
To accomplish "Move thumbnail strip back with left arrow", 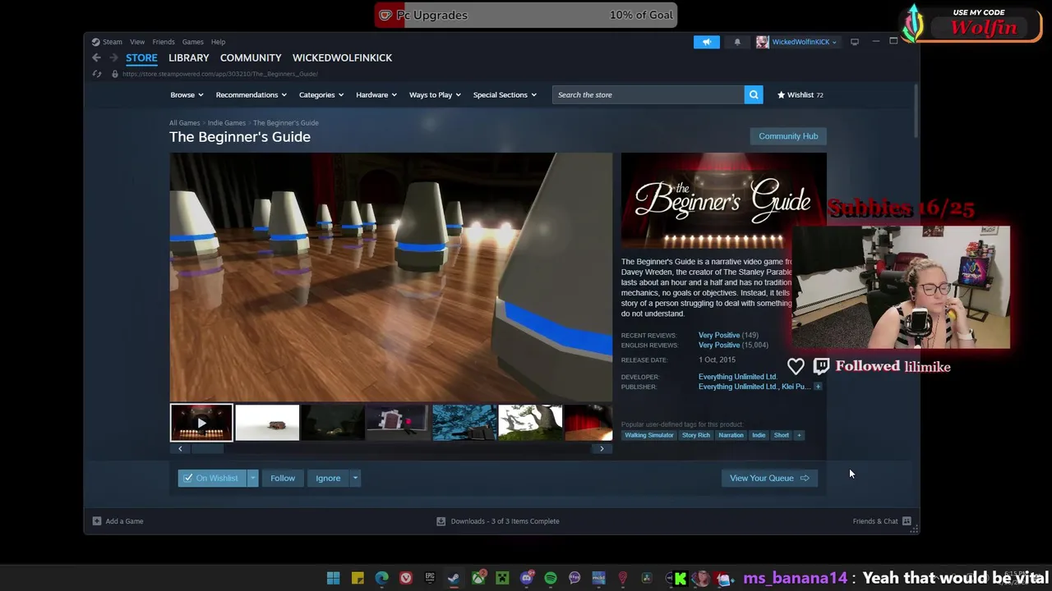I will point(180,448).
